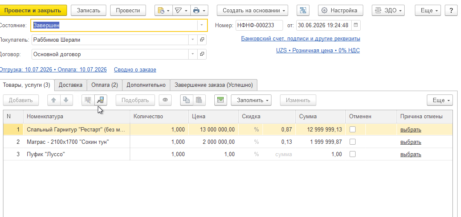Copy rows with the copy icon
This screenshot has width=461, height=217.
click(187, 100)
